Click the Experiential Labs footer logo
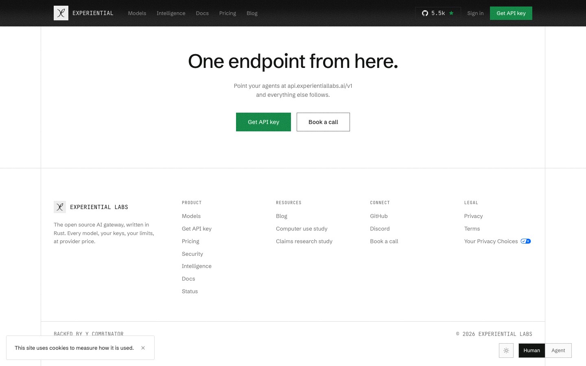The image size is (586, 366). point(60,207)
